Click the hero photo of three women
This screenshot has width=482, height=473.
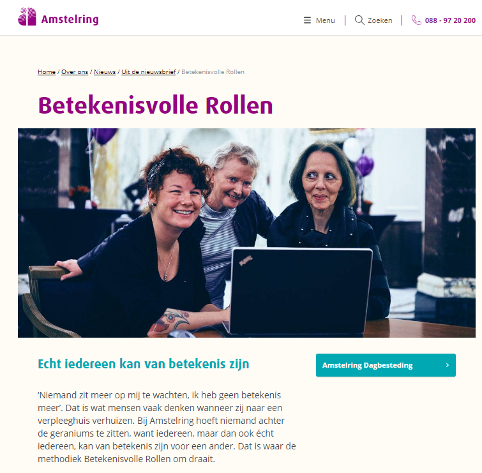point(246,232)
